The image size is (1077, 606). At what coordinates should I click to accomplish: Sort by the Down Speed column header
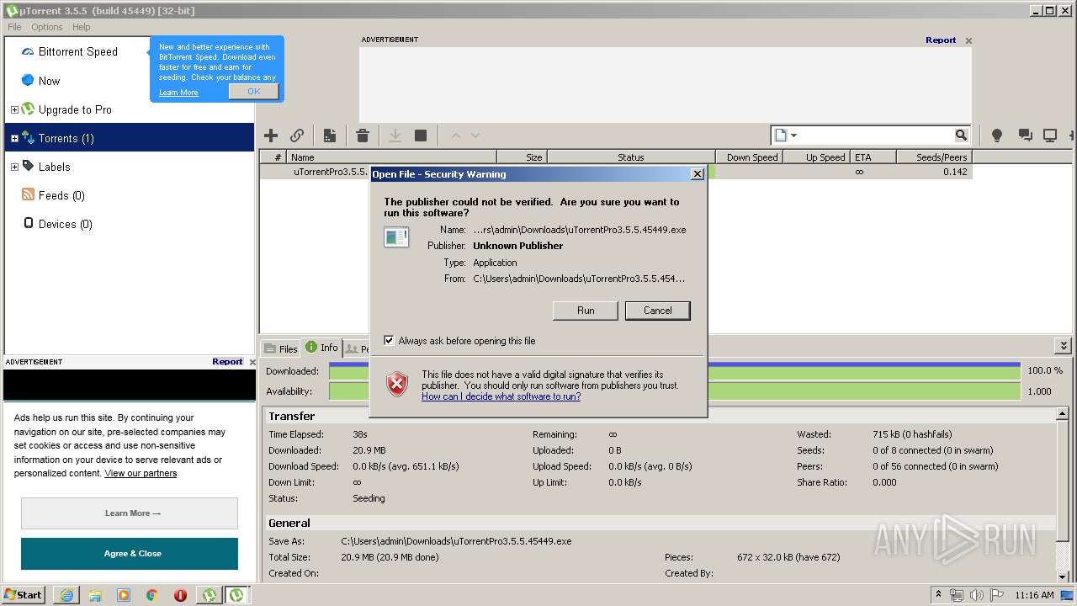click(x=749, y=157)
